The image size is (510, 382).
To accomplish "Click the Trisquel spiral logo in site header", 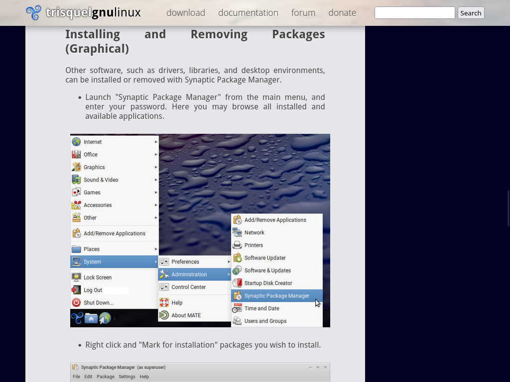I will click(x=34, y=12).
